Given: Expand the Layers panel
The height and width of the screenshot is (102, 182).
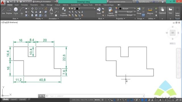Looking at the screenshot, I should click(78, 19).
